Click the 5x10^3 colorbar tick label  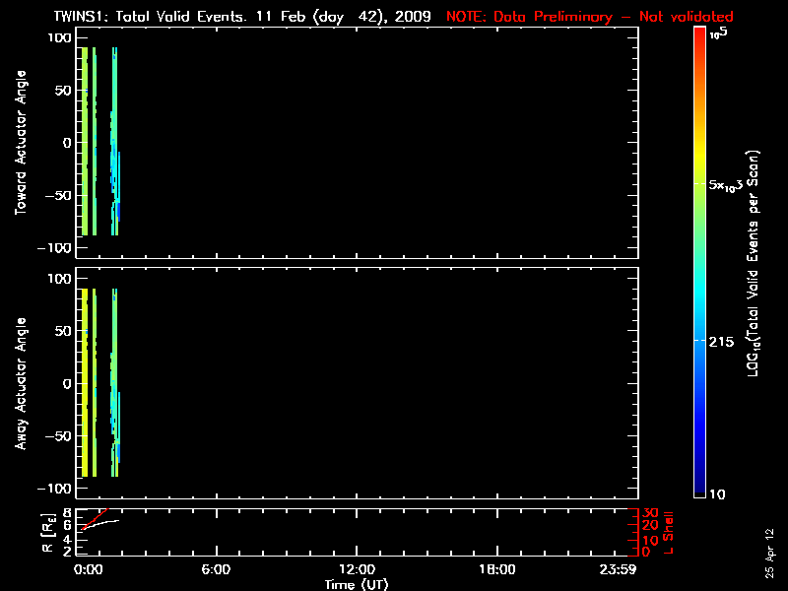tap(731, 185)
